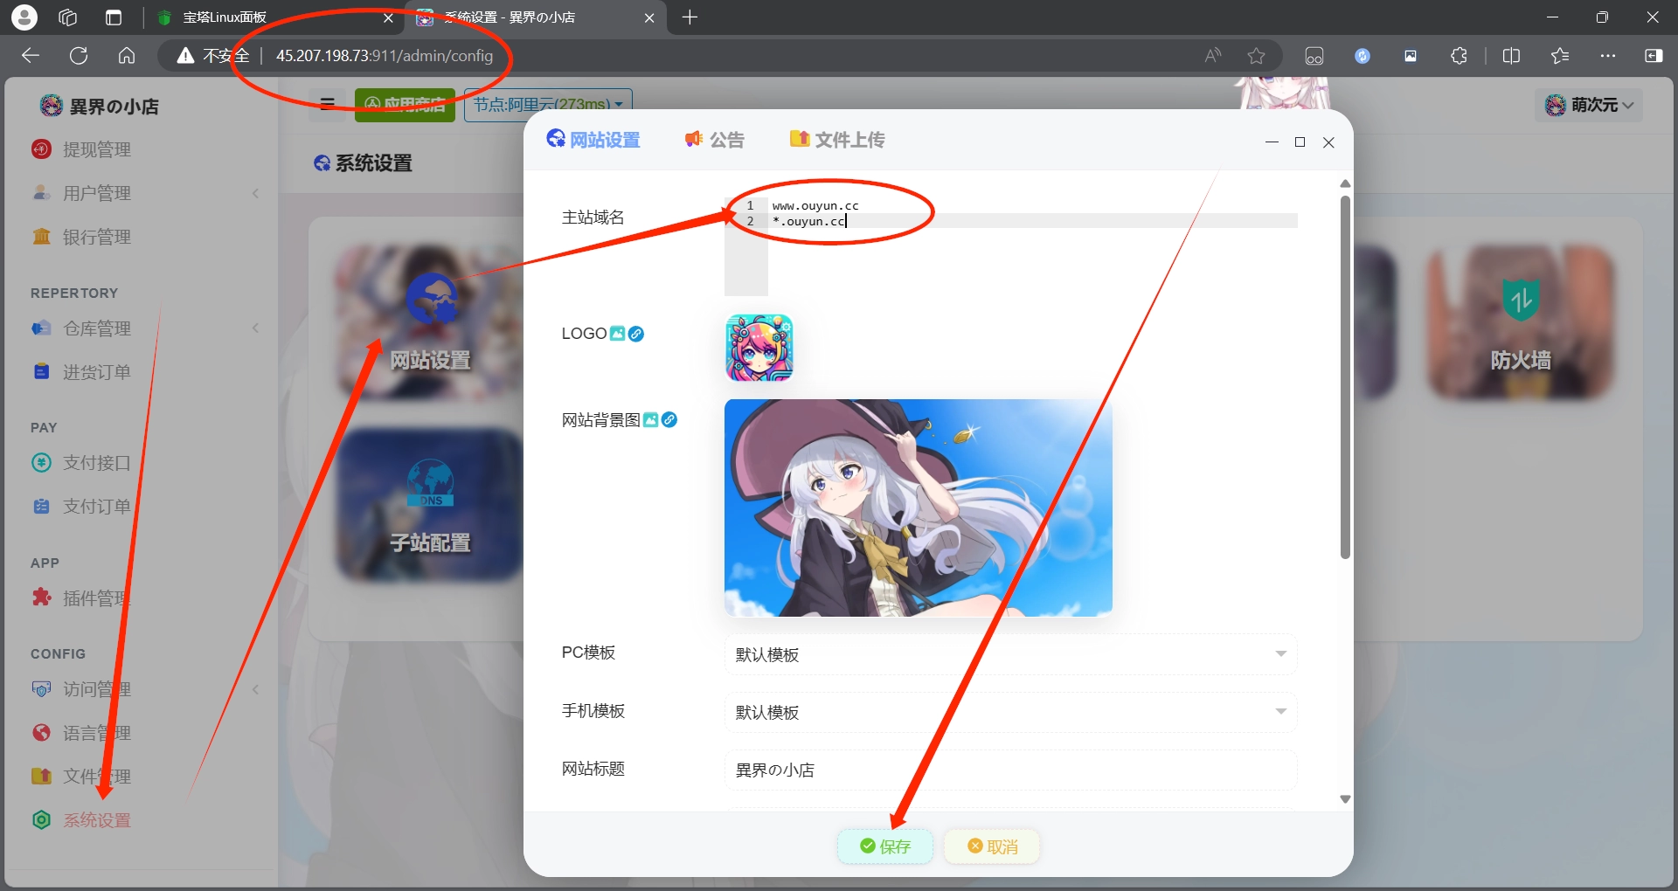Image resolution: width=1678 pixels, height=891 pixels.
Task: Add this page to favorites
Action: [1256, 56]
